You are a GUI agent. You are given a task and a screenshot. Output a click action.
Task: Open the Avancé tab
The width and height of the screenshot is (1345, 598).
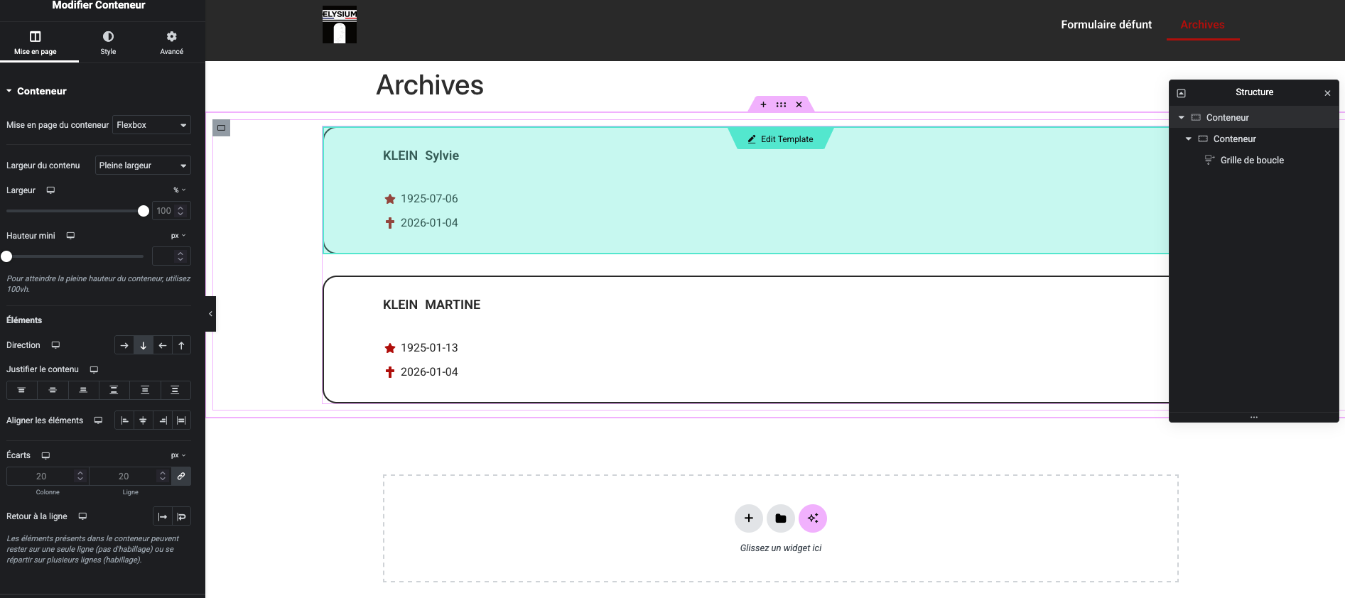[171, 43]
